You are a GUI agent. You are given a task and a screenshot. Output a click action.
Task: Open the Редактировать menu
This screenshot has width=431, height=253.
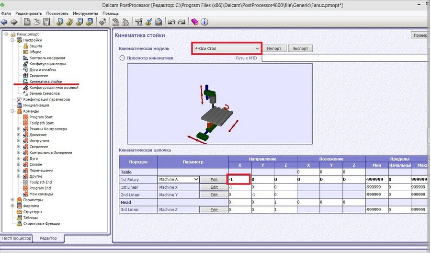pos(29,13)
